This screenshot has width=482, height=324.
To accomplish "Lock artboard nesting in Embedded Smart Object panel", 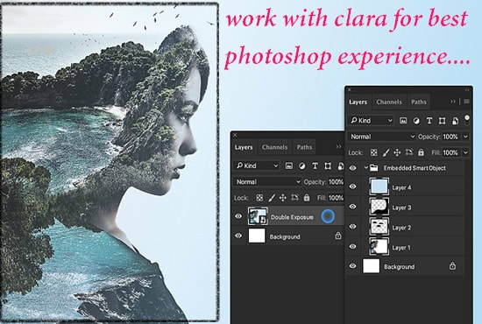I will 409,152.
